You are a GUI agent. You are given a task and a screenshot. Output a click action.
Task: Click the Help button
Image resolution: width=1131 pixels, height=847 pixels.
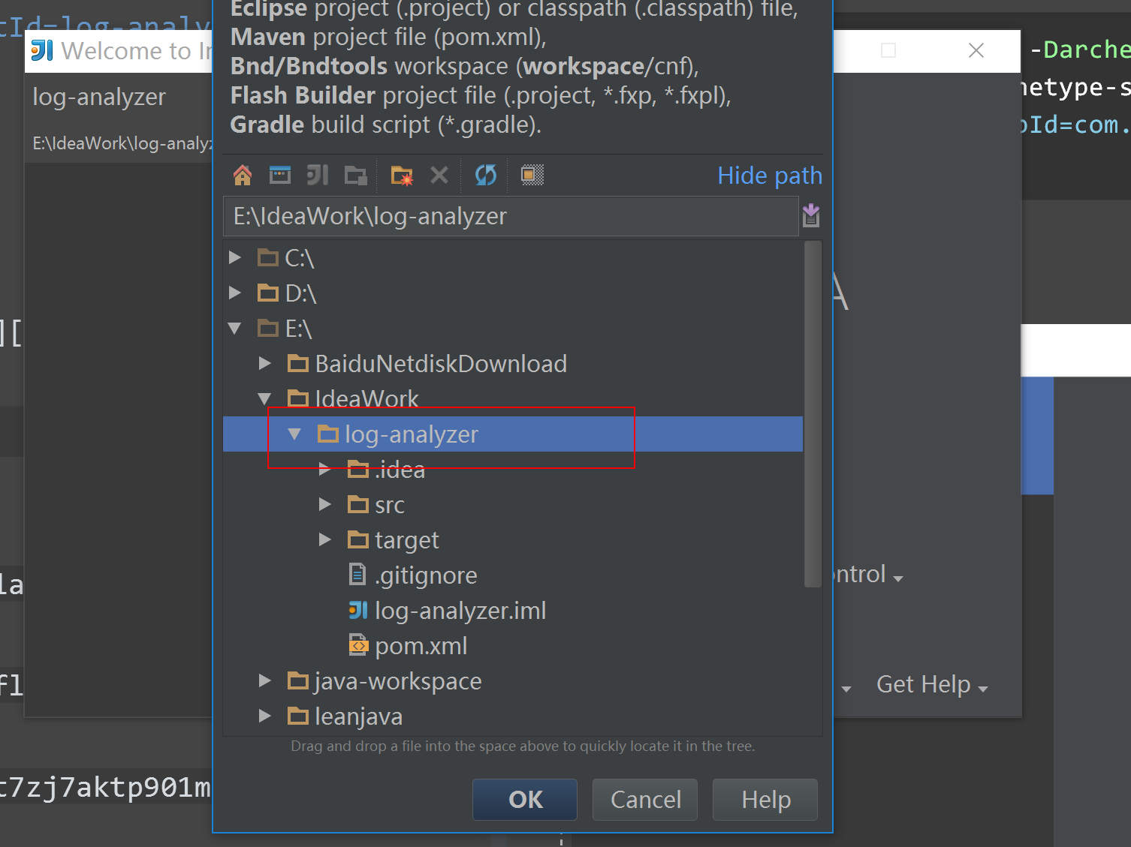click(x=765, y=800)
